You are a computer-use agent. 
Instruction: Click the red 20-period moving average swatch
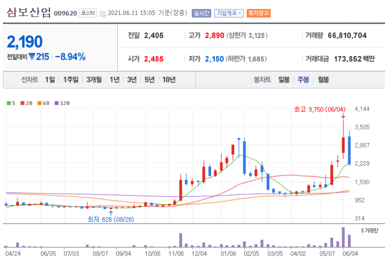pyautogui.click(x=22, y=103)
